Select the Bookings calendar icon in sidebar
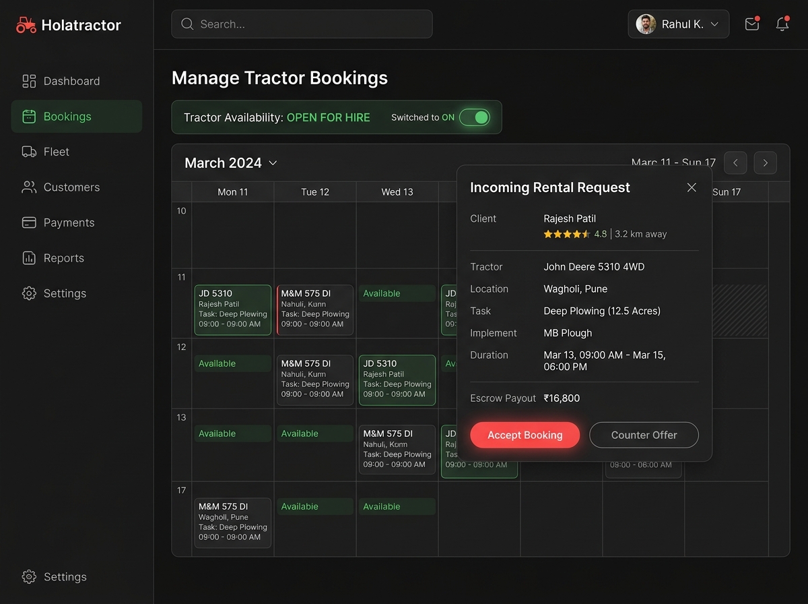 [x=29, y=117]
